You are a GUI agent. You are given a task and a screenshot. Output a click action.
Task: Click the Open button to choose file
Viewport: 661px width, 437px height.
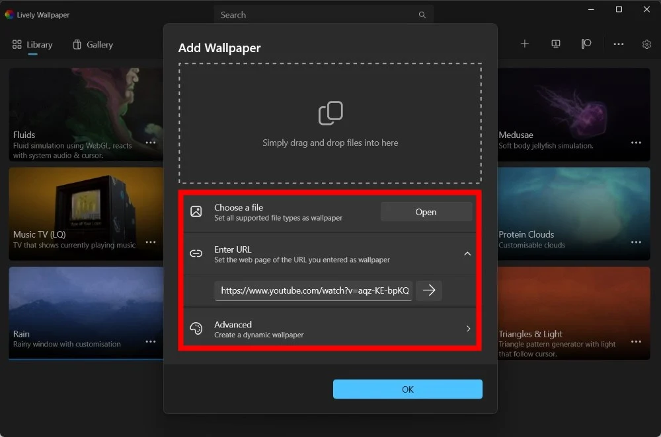(426, 212)
